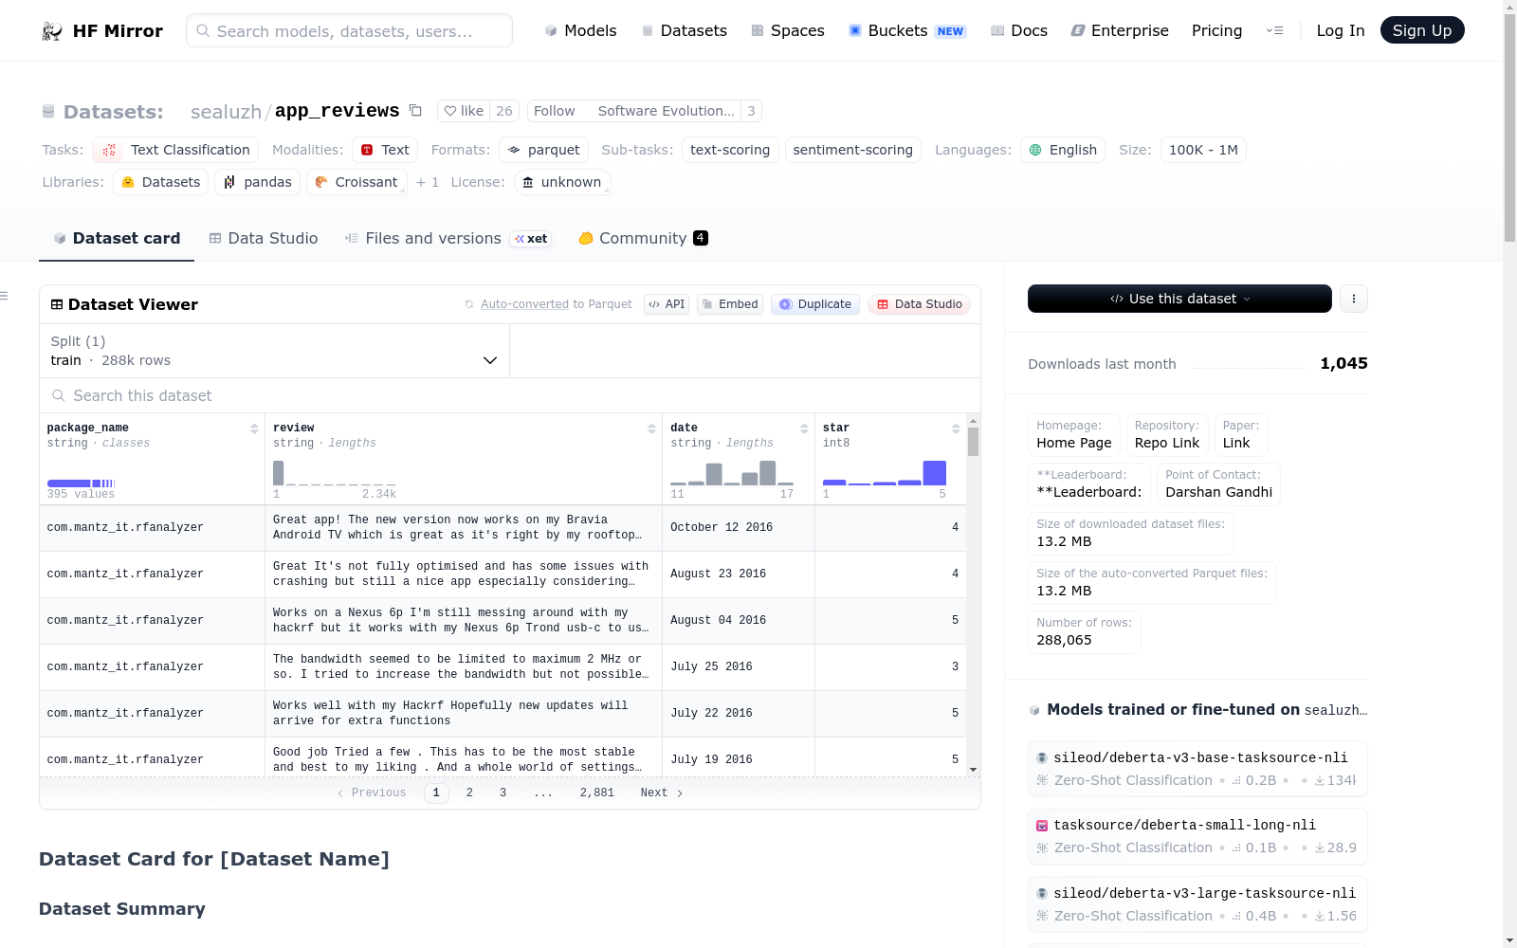
Task: Open the Use this dataset dropdown
Action: [1179, 299]
